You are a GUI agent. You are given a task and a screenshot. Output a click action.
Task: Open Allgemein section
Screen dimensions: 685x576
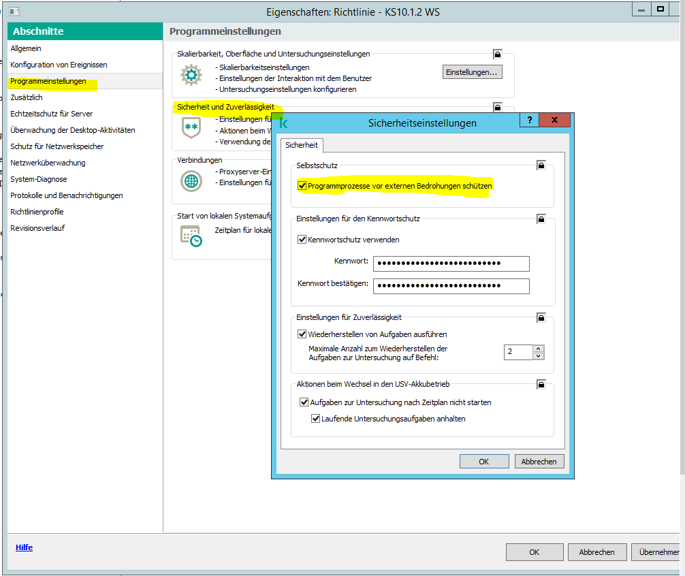(26, 48)
